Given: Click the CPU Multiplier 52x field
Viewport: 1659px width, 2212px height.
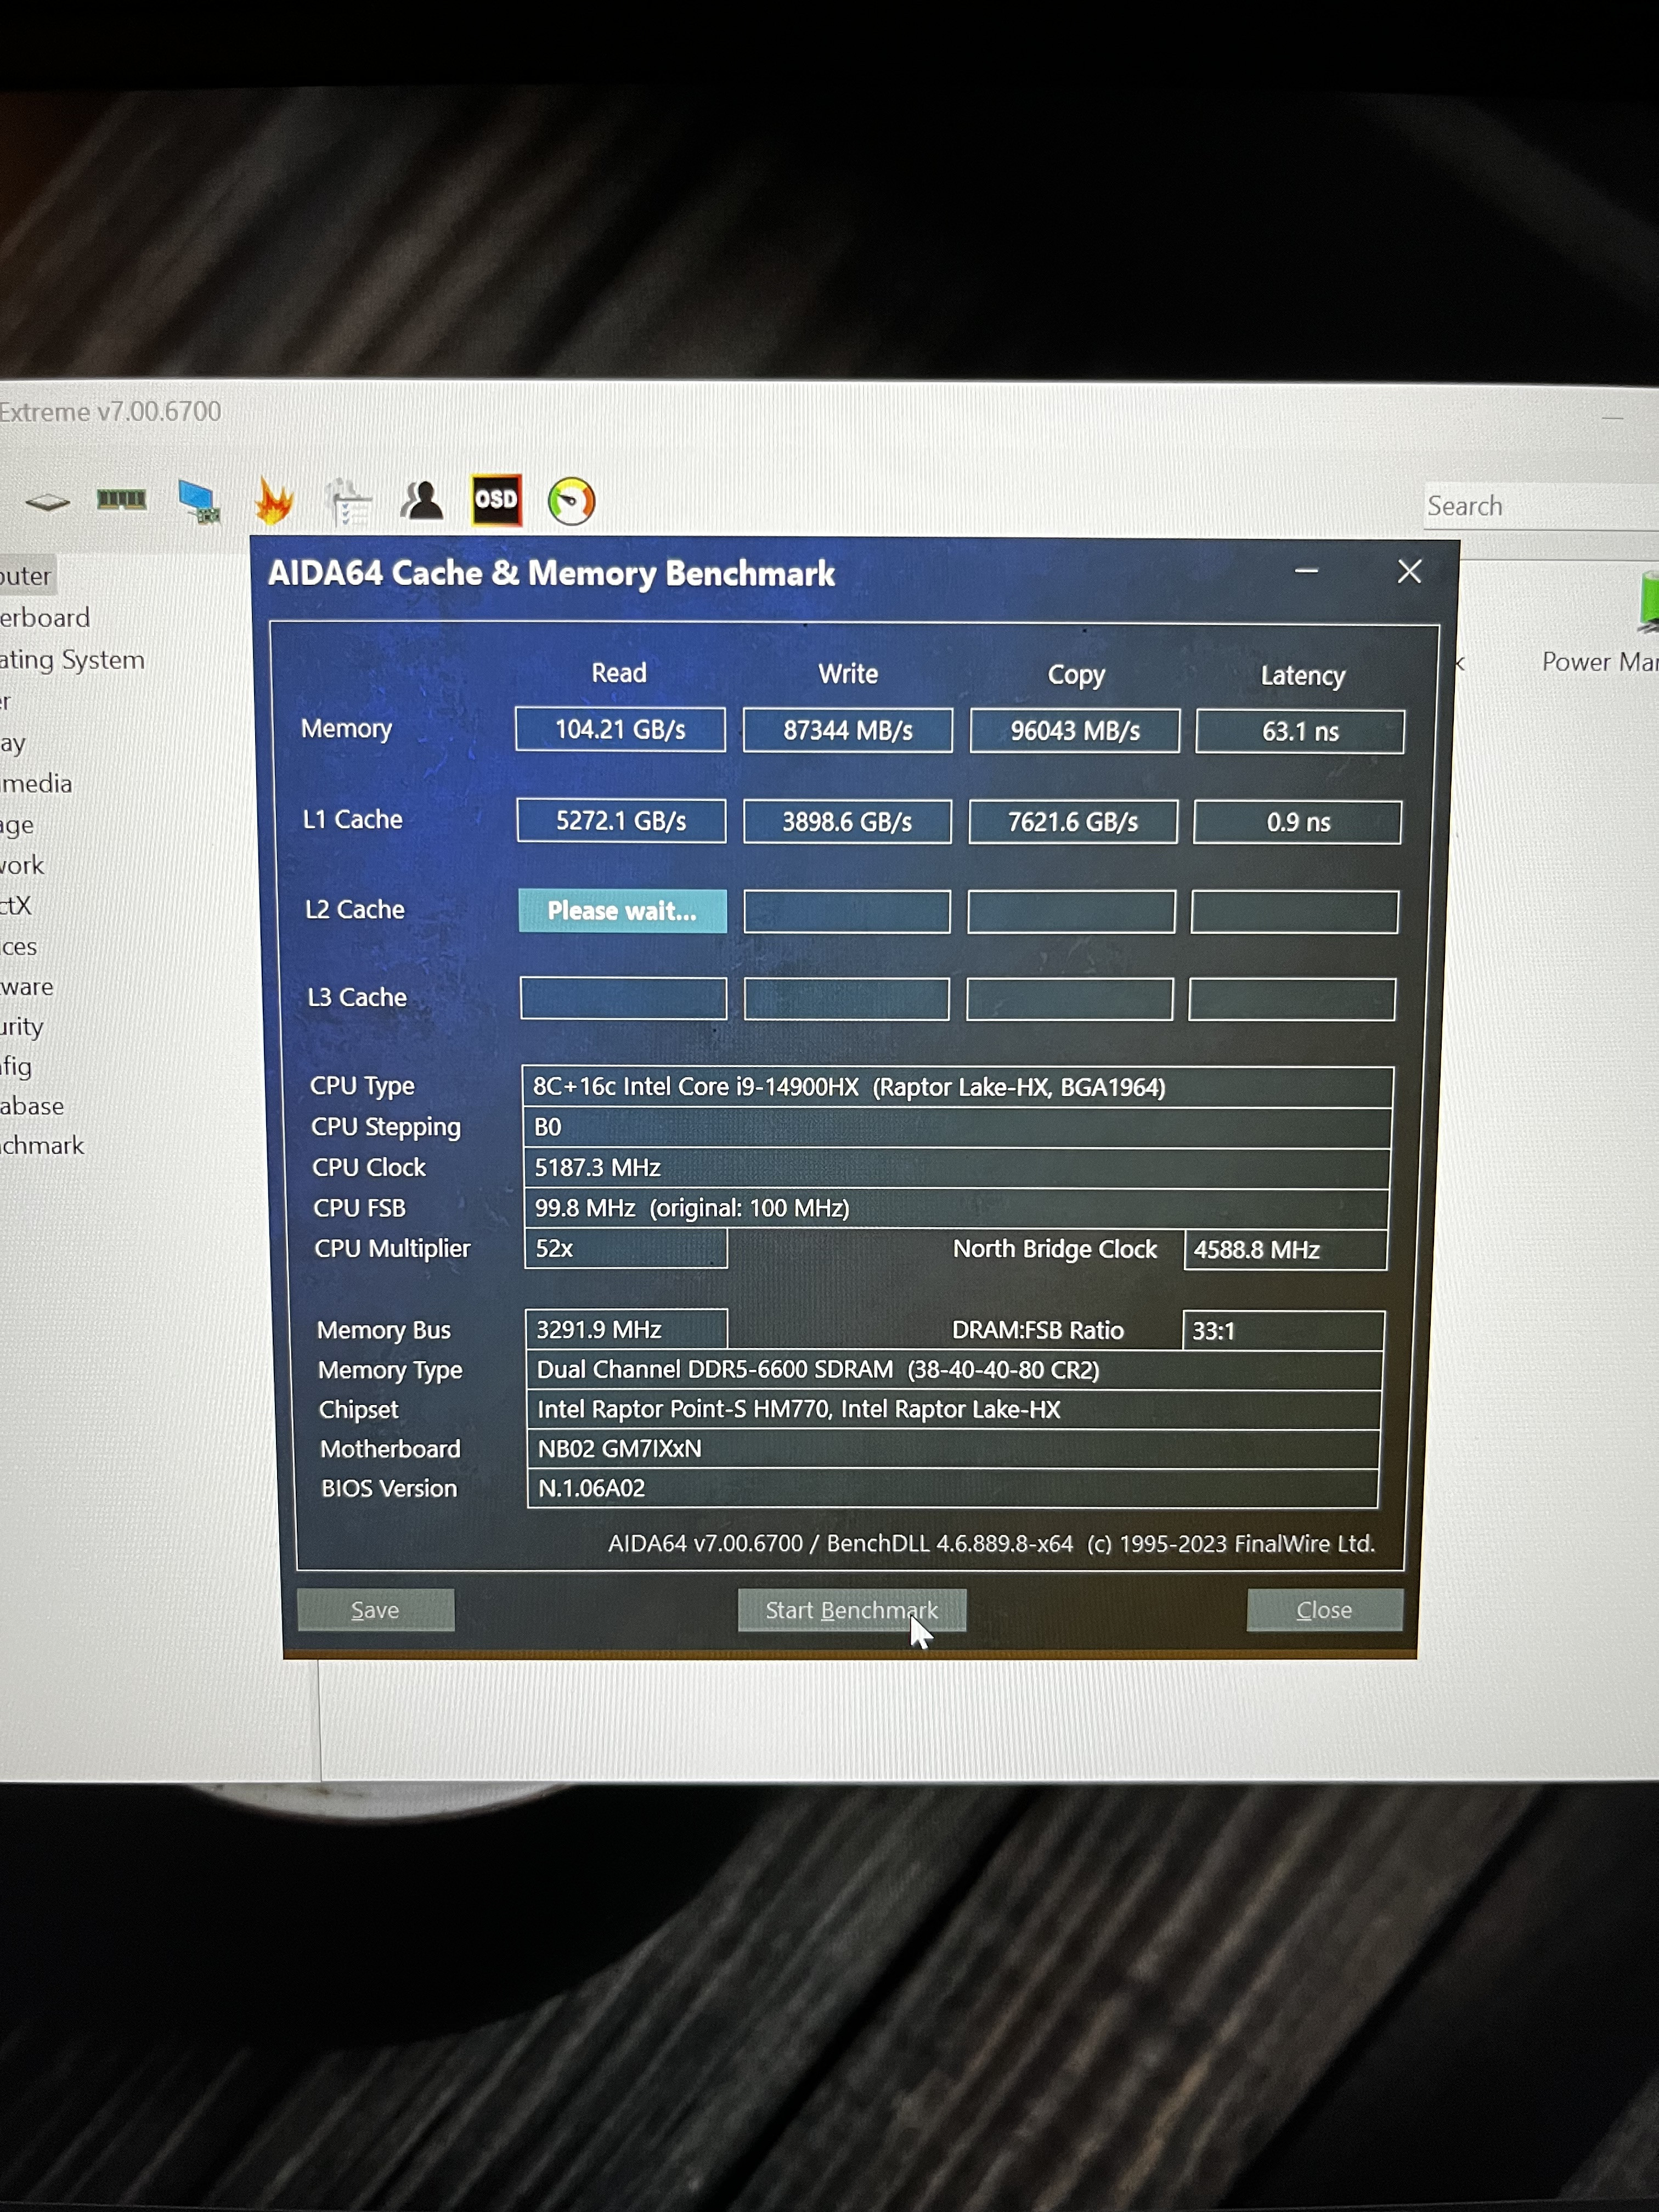Looking at the screenshot, I should click(626, 1249).
